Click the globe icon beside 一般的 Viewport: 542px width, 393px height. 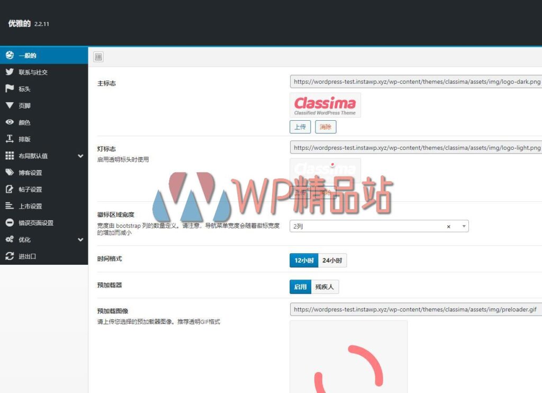pyautogui.click(x=10, y=56)
